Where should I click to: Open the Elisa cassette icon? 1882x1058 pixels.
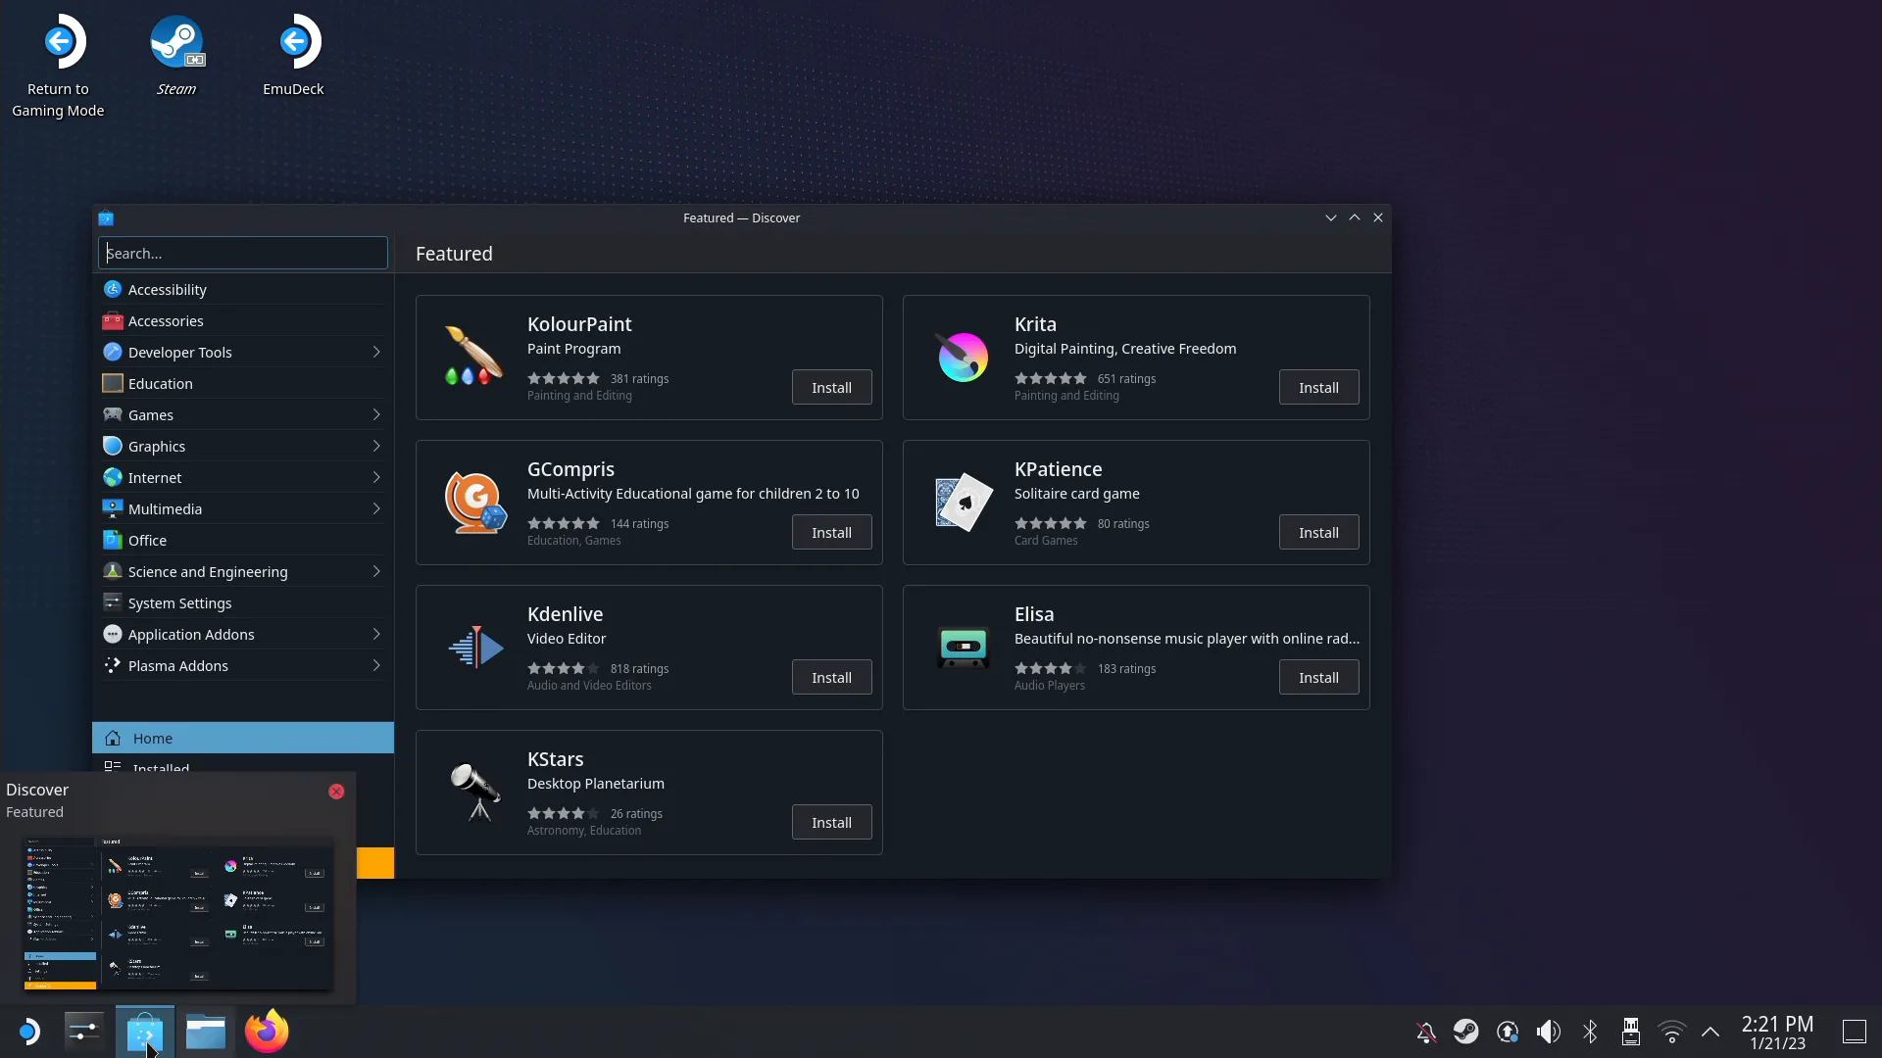coord(963,647)
